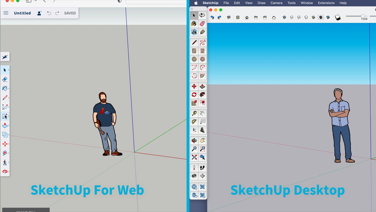Select the Tape Measure tool in Desktop toolbar

(x=194, y=113)
